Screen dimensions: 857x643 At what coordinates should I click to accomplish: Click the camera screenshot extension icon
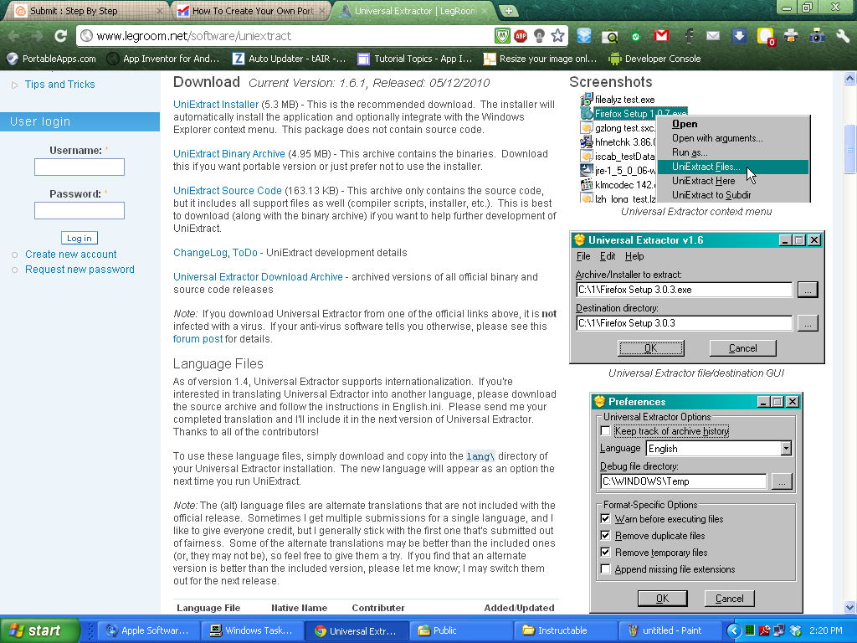pos(817,36)
